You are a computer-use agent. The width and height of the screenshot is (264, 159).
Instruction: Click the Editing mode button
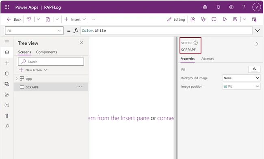point(176,19)
